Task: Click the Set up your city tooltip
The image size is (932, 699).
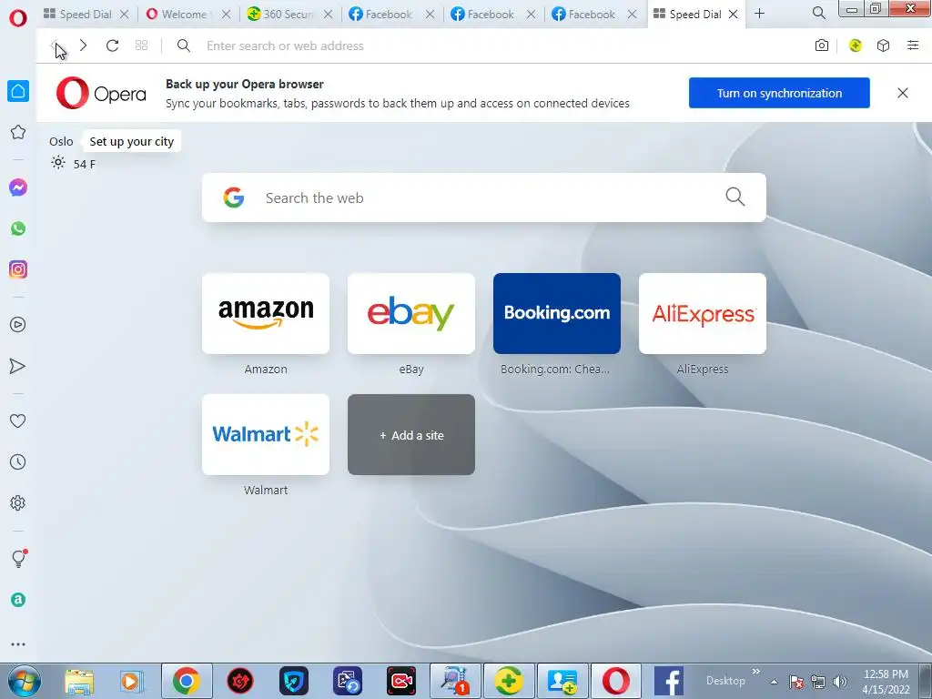Action: pos(131,141)
